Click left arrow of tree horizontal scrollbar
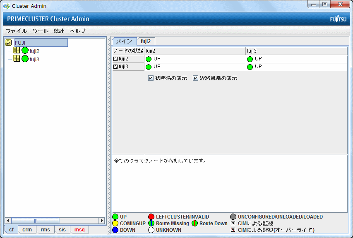Image resolution: width=353 pixels, height=238 pixels. point(8,221)
